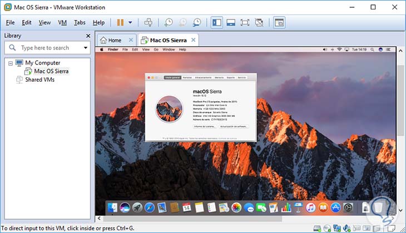The height and width of the screenshot is (233, 406).
Task: Click the sound card status icon
Action: [346, 228]
